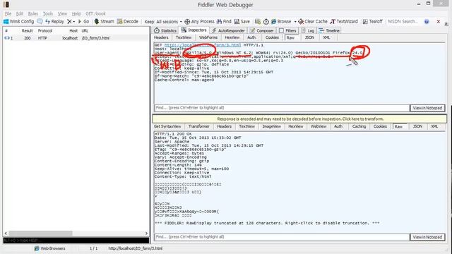Click the timer stopwatch icon
This screenshot has width=452, height=254.
point(266,22)
